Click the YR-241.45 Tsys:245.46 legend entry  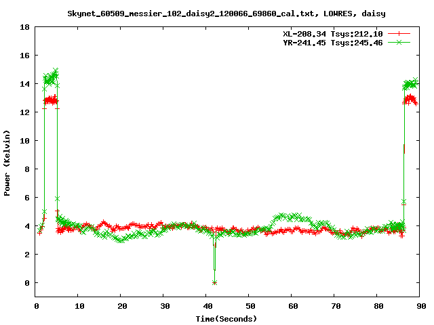click(x=332, y=43)
